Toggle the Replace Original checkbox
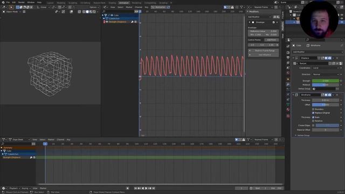The height and width of the screenshot is (194, 345). click(x=313, y=113)
